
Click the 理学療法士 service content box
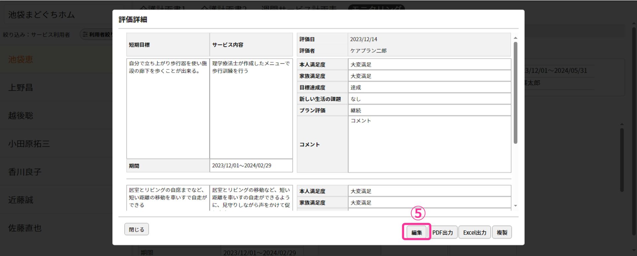251,108
